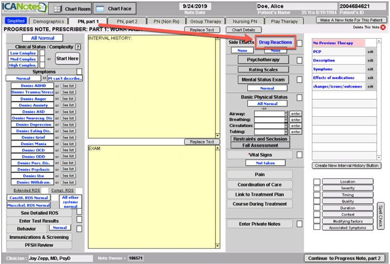Expand the Airway dropdown
The height and width of the screenshot is (264, 390).
tap(286, 113)
